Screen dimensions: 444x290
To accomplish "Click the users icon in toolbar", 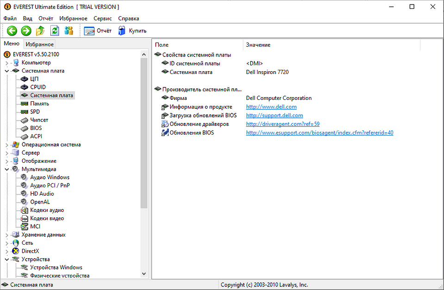I will click(69, 31).
